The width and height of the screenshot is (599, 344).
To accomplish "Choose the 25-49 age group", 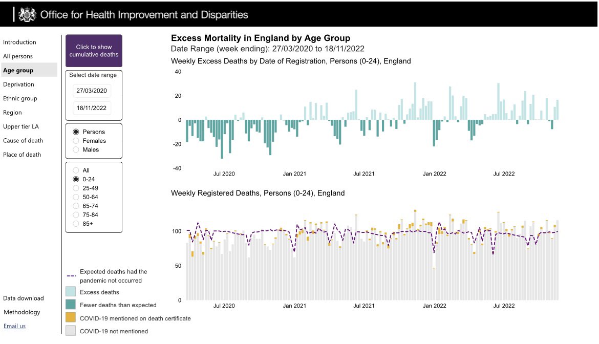I will pos(76,188).
